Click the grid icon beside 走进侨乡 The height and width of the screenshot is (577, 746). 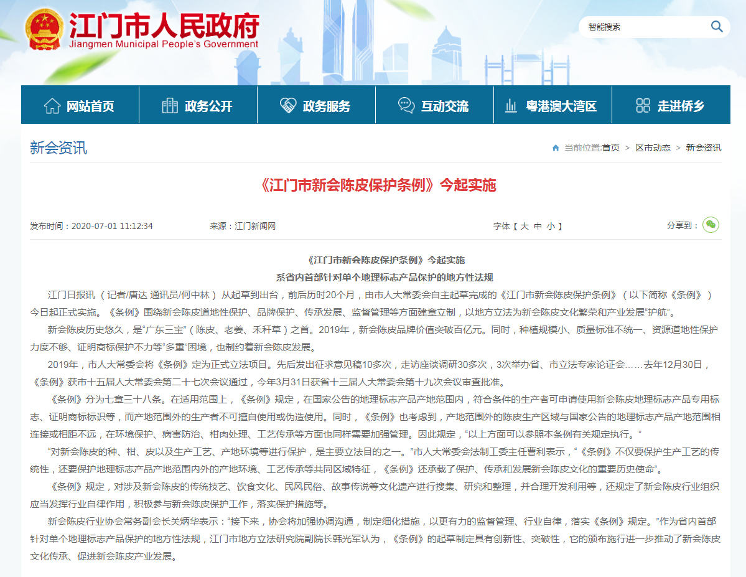pos(643,105)
